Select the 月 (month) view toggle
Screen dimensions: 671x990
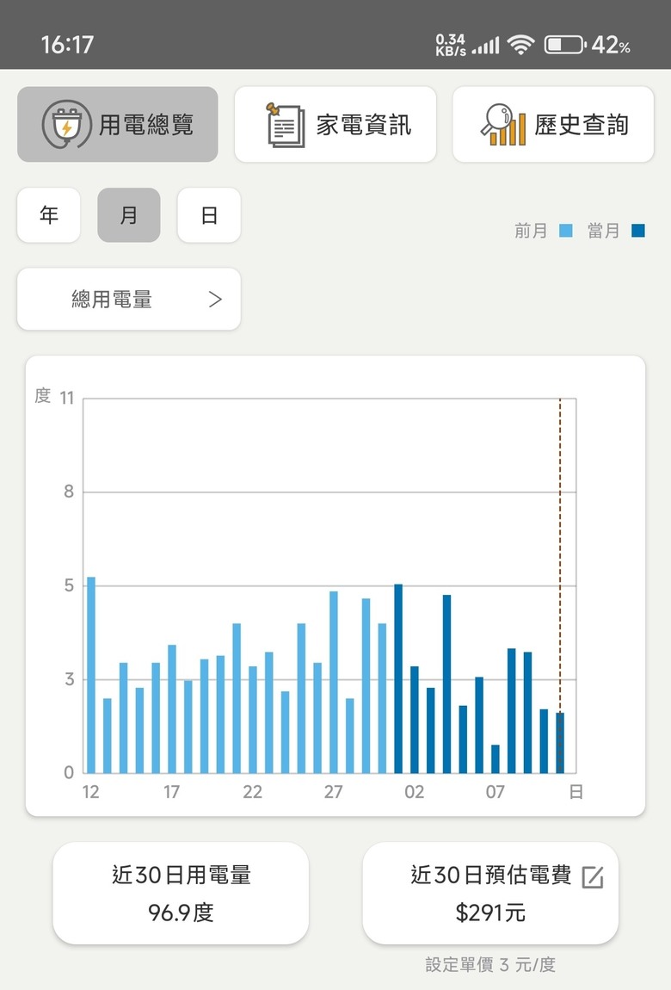coord(129,215)
